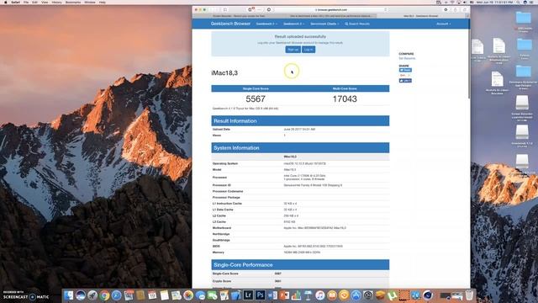Open Notes app in the Dock
The image size is (538, 303).
tap(165, 295)
